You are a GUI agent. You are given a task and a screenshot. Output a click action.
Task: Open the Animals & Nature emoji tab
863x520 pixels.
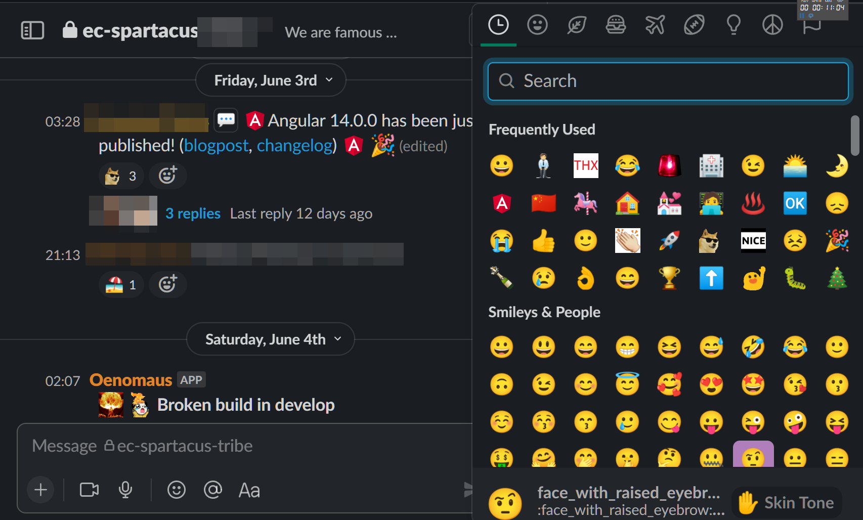pyautogui.click(x=577, y=25)
